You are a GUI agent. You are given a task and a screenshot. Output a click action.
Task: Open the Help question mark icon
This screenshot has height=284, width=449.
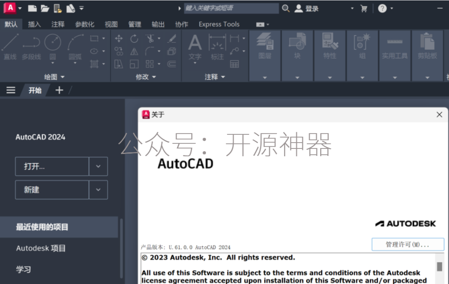click(382, 9)
